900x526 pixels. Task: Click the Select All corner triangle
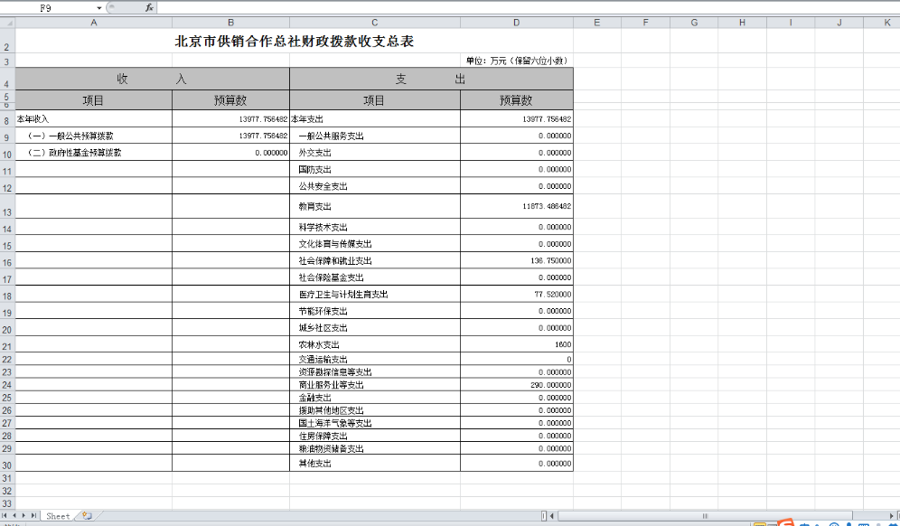tap(7, 23)
